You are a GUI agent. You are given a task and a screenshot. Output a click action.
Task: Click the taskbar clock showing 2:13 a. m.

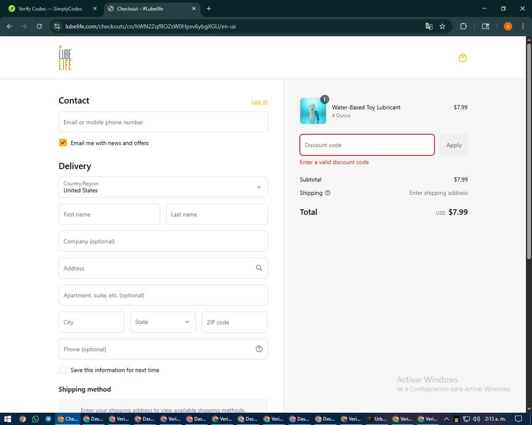[x=495, y=419]
